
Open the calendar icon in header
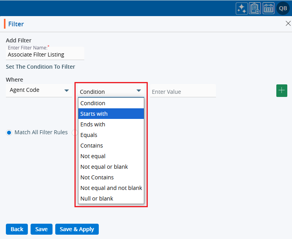pyautogui.click(x=268, y=8)
